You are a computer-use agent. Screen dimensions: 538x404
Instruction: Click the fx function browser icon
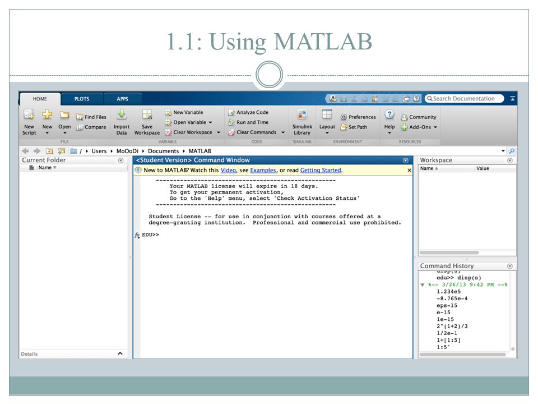click(137, 235)
